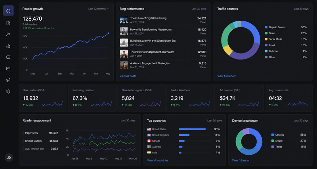Click the United Kingdom 14% progress bar

click(184, 135)
